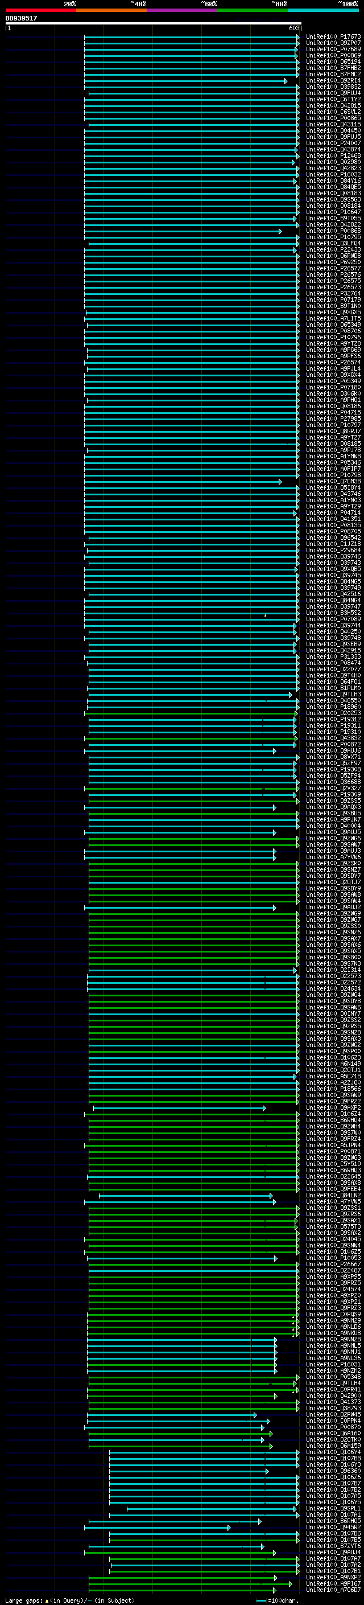Open hit UniRef100_C6T1Y2

(x=333, y=100)
